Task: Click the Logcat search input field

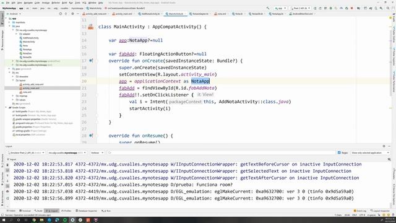Action: 222,153
